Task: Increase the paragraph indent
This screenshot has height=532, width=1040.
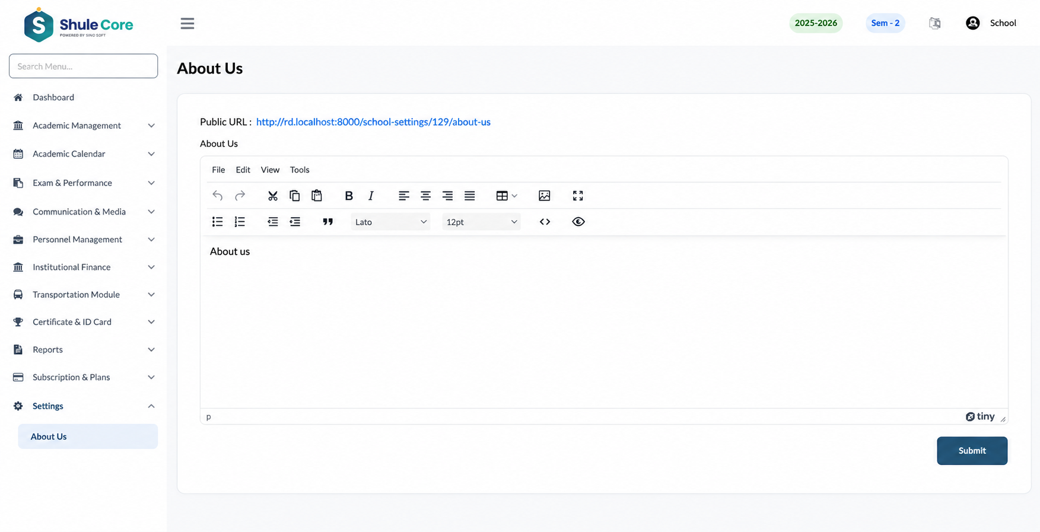Action: 295,222
